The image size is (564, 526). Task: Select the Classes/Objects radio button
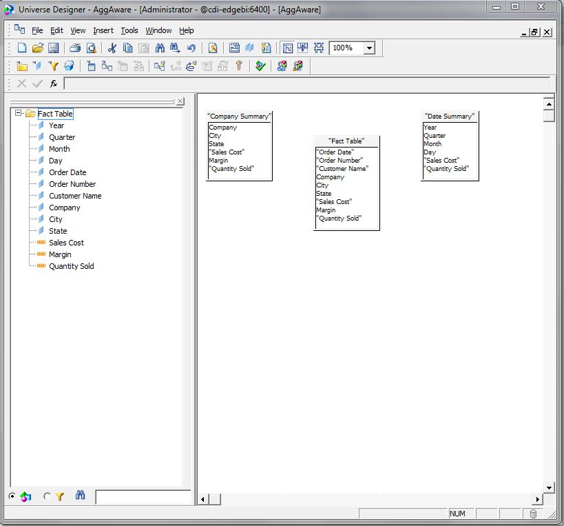pos(12,496)
